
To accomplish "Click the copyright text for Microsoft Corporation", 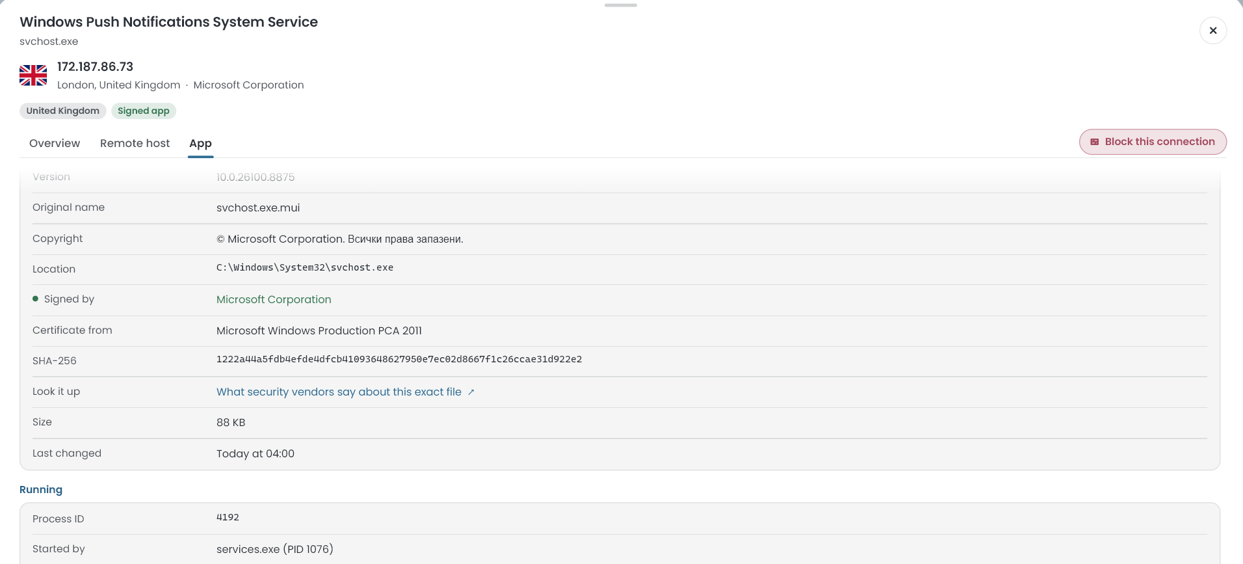I will [340, 239].
